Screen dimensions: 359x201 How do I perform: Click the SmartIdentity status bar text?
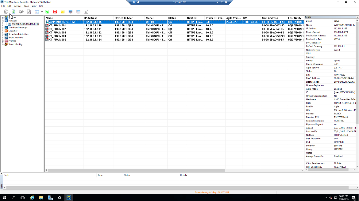212,192
